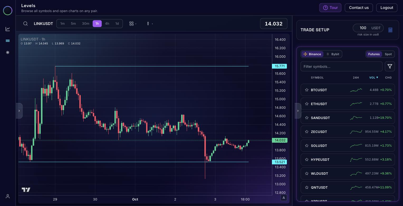Select the 1m timeframe
403x206 pixels.
click(63, 24)
